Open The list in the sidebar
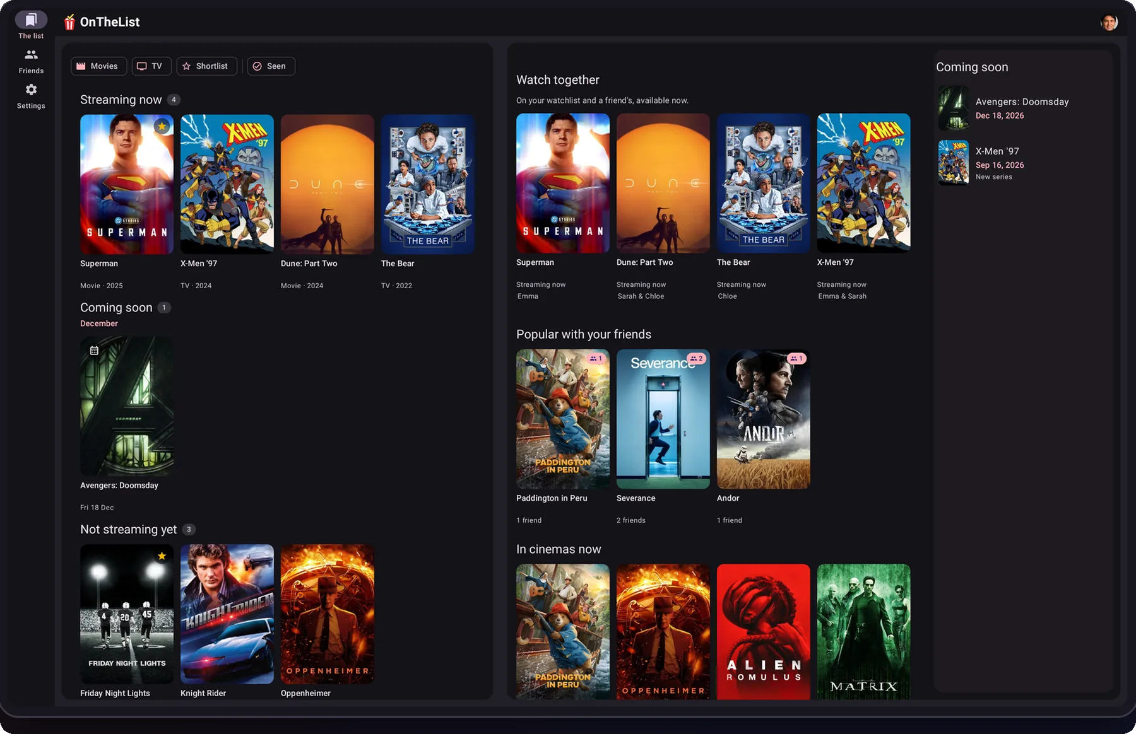This screenshot has width=1136, height=734. [31, 25]
